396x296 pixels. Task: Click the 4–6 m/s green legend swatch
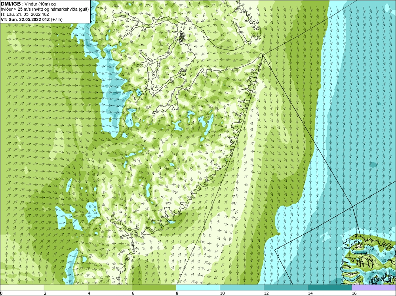pos(110,287)
